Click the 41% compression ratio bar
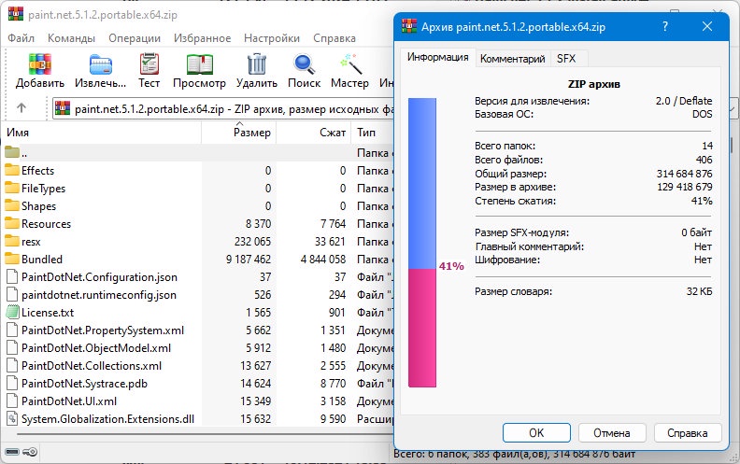The image size is (740, 464). [422, 243]
